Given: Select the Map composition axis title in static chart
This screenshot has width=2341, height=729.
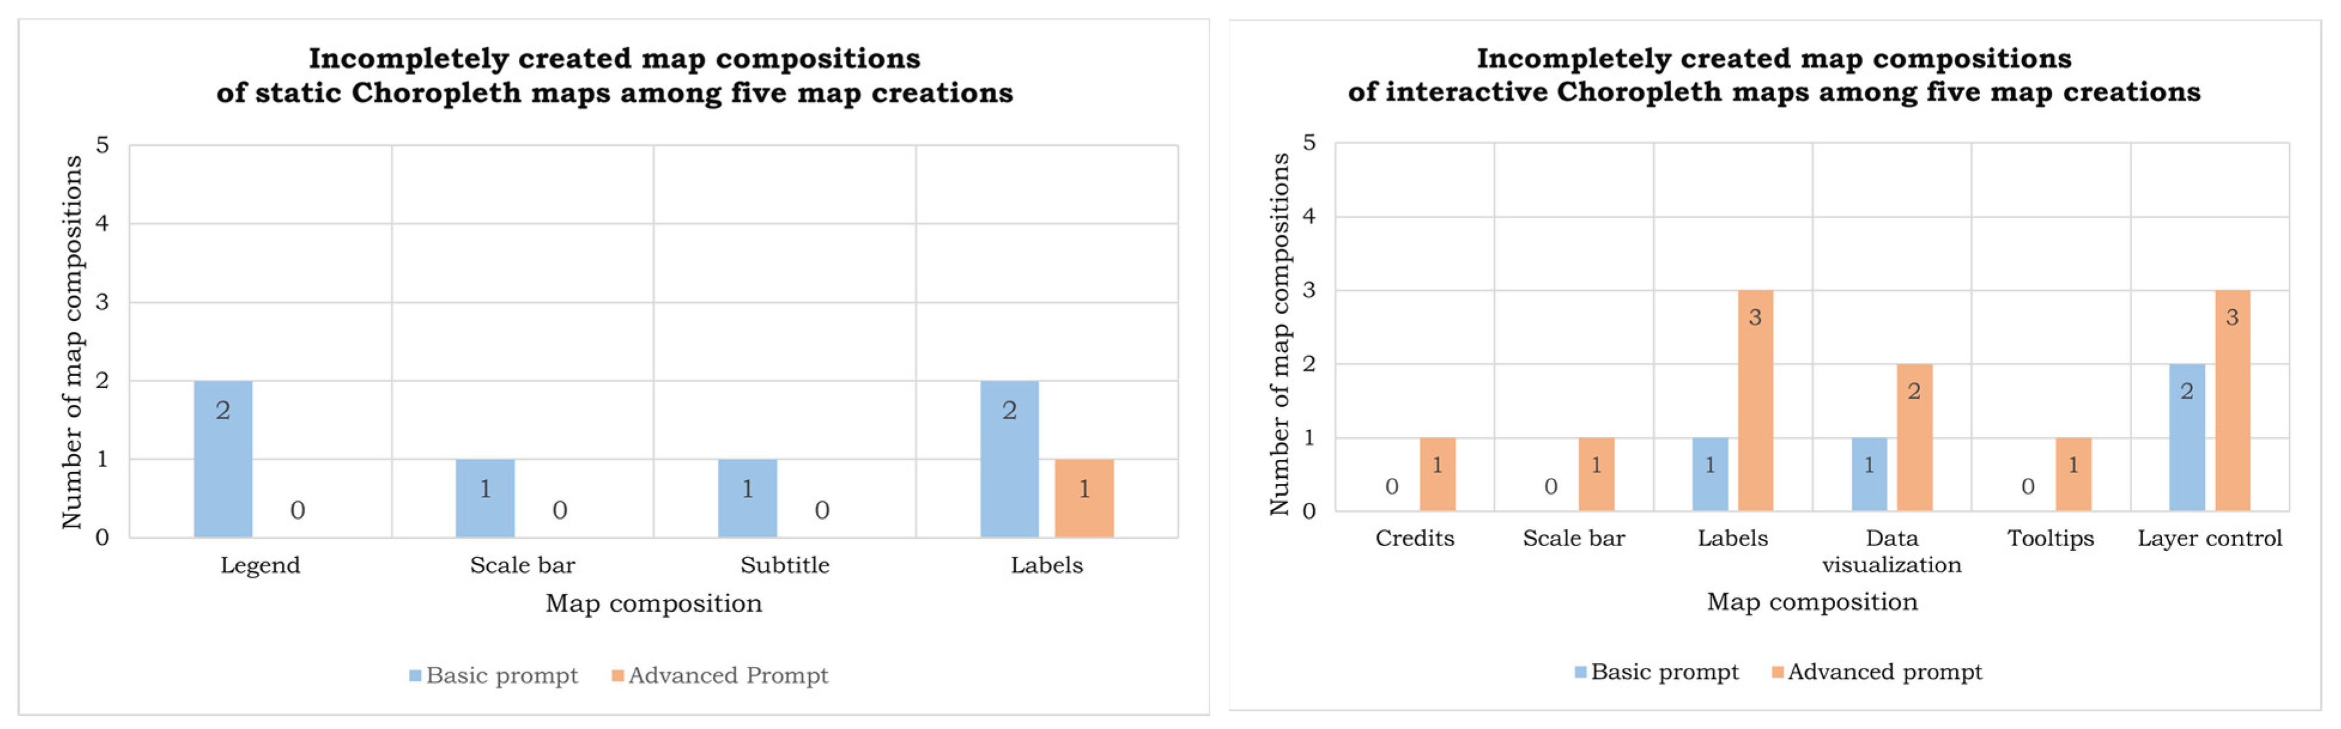Looking at the screenshot, I should tap(654, 603).
